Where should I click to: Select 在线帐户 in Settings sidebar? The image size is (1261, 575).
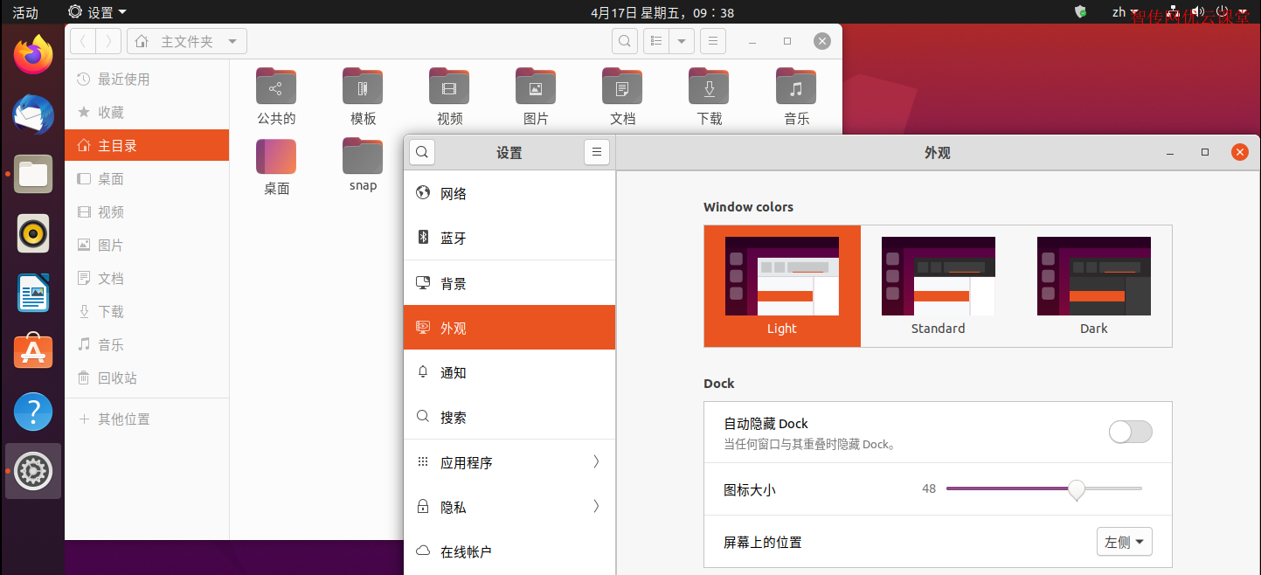[x=509, y=551]
